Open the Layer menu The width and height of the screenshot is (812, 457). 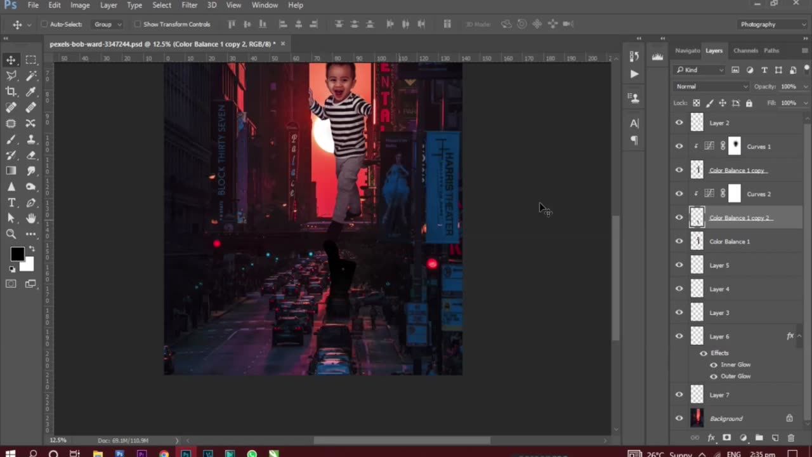point(108,5)
